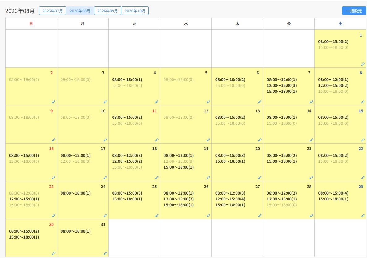The height and width of the screenshot is (258, 367).
Task: Edit day 8 via its pencil icon
Action: (x=363, y=102)
